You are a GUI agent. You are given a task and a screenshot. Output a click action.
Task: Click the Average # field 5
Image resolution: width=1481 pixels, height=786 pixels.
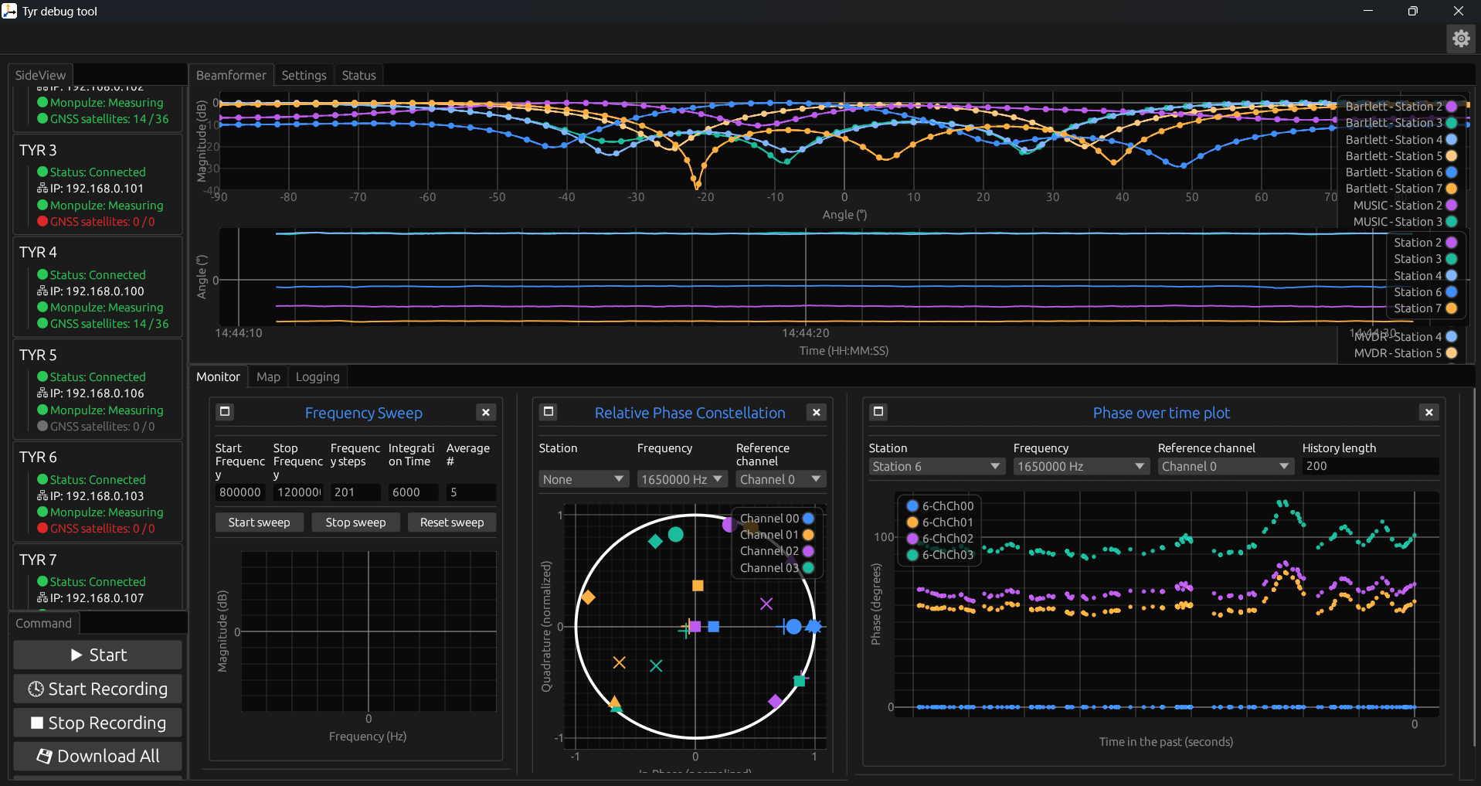pyautogui.click(x=471, y=492)
